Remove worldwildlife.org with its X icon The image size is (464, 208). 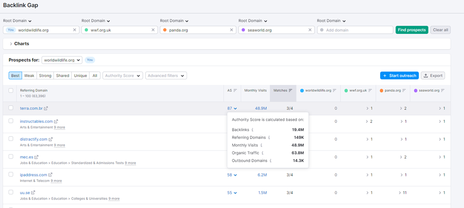point(74,30)
